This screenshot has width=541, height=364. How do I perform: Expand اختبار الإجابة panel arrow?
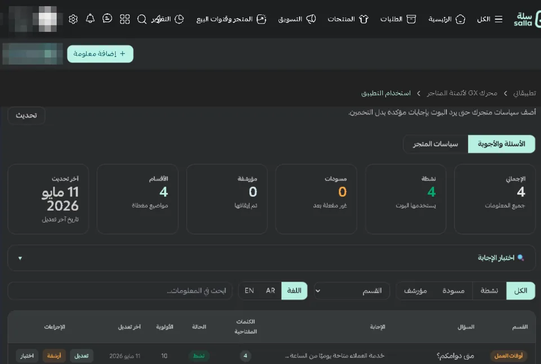(x=20, y=258)
